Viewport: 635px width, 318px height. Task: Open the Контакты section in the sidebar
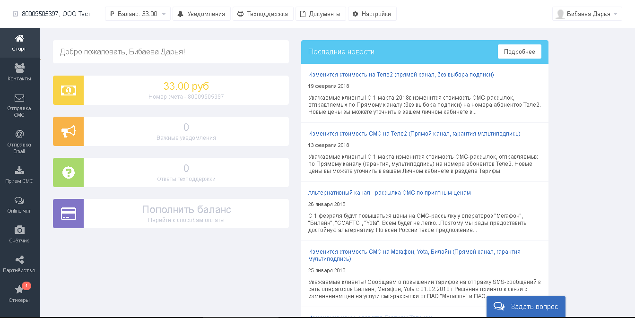tap(19, 72)
